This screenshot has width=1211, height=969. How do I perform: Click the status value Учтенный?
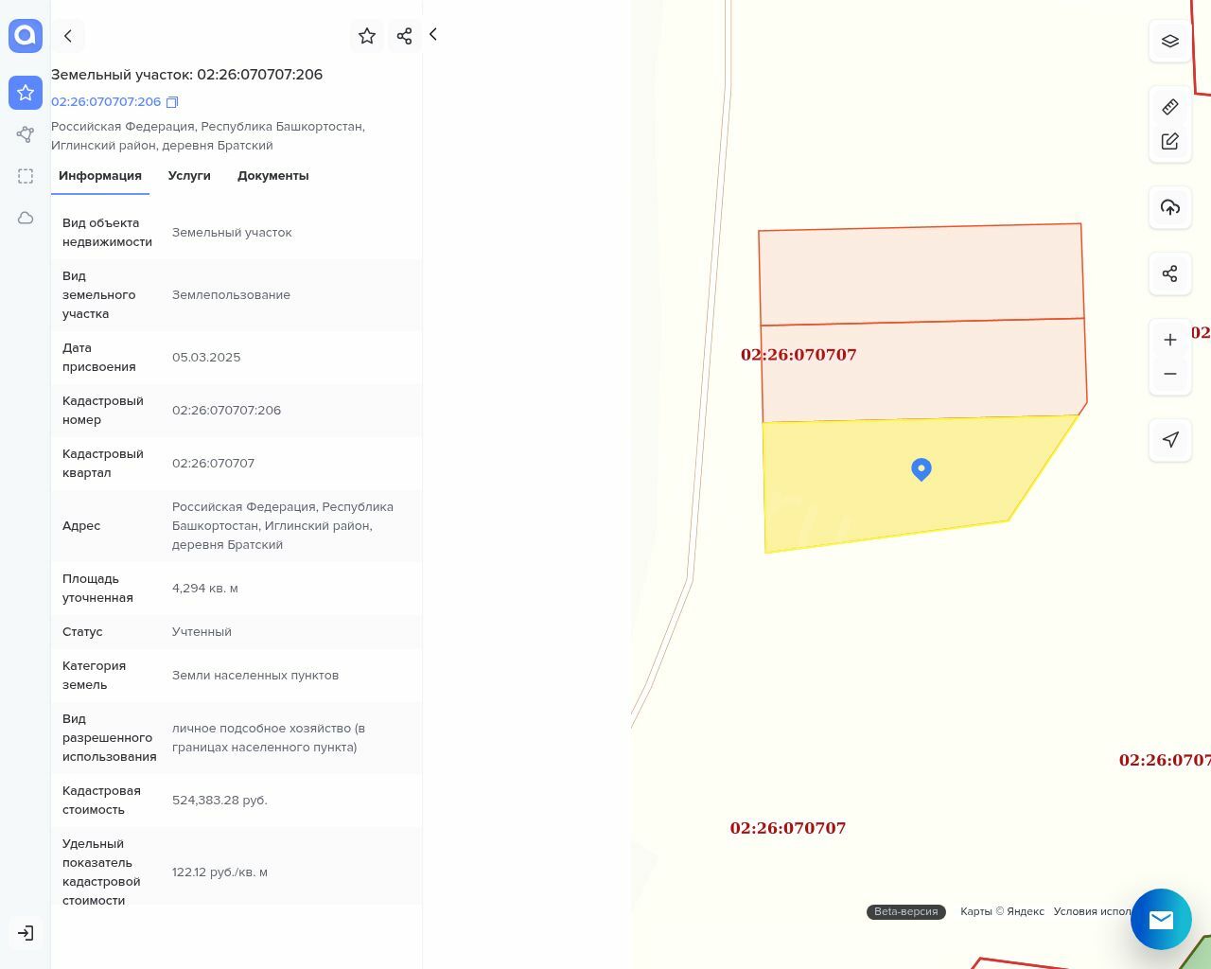pos(202,632)
